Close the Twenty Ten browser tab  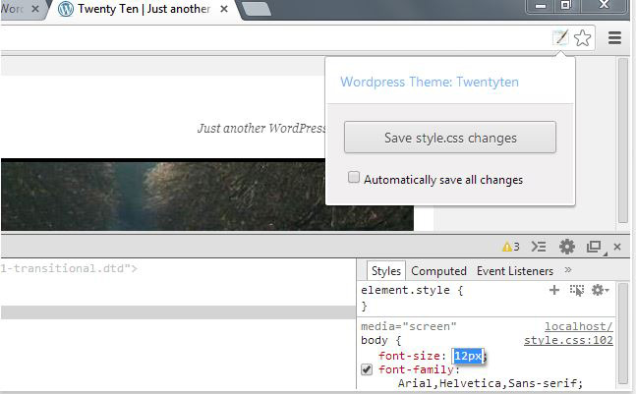tap(224, 9)
